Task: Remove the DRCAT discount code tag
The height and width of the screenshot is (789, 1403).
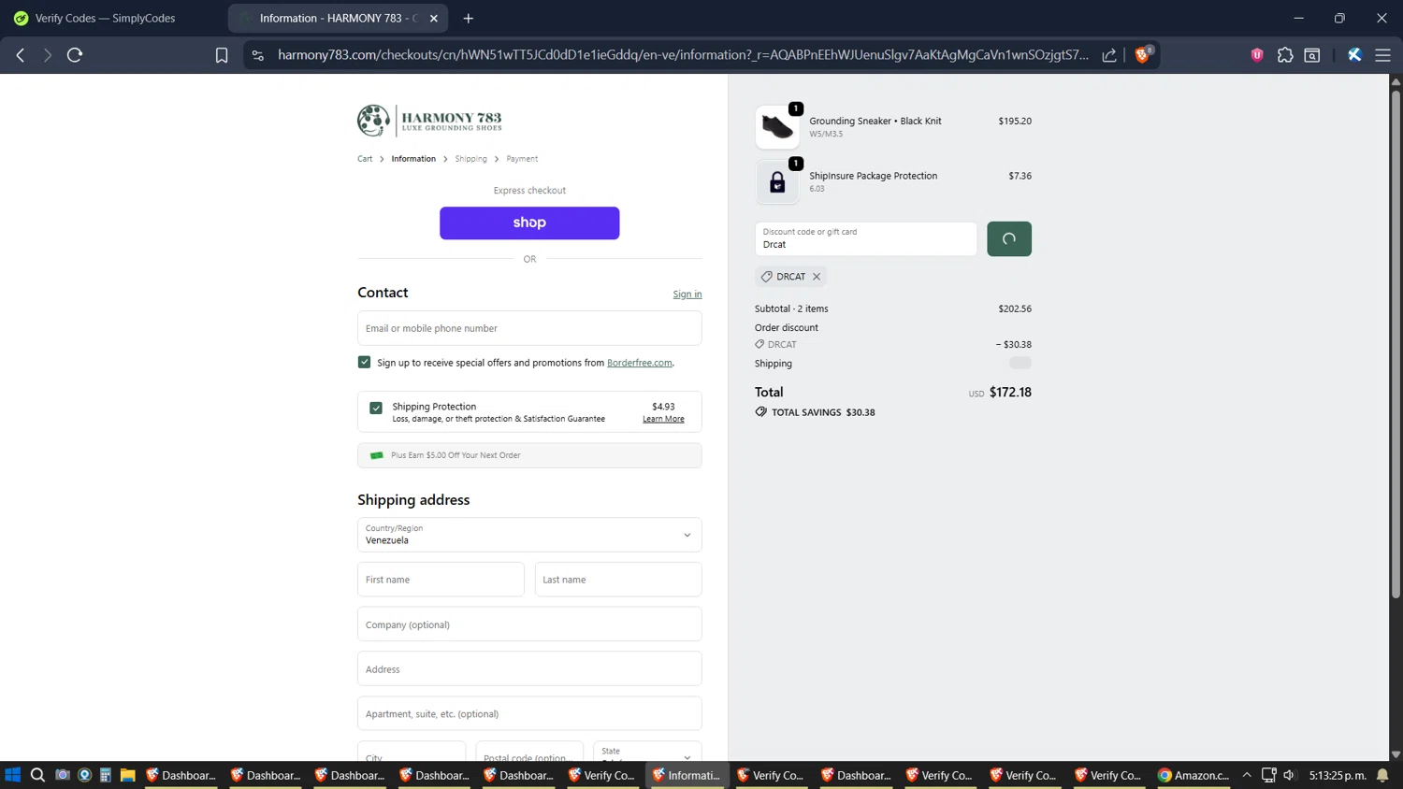Action: click(x=817, y=277)
